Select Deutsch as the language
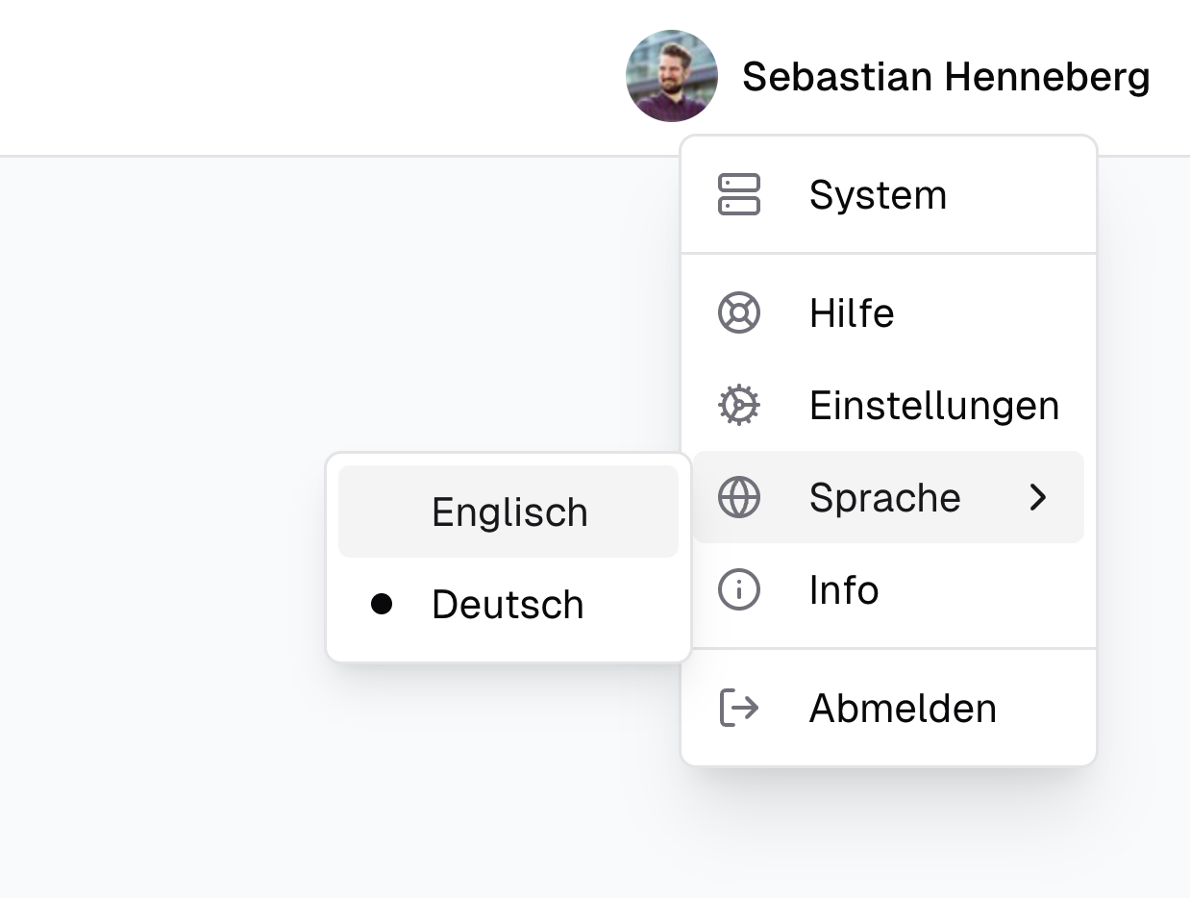 tap(508, 604)
